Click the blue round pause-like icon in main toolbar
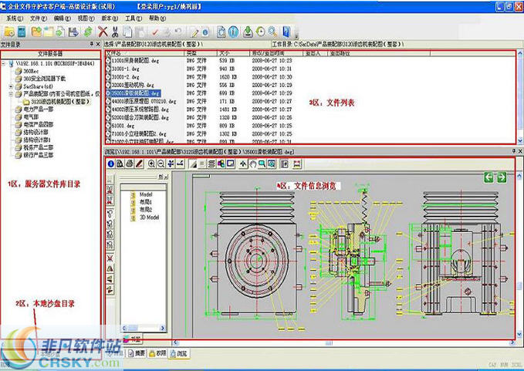Image resolution: width=524 pixels, height=371 pixels. pos(233,32)
